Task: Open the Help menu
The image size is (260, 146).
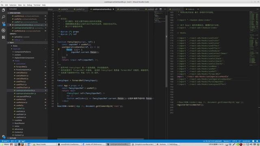Action: [43, 5]
